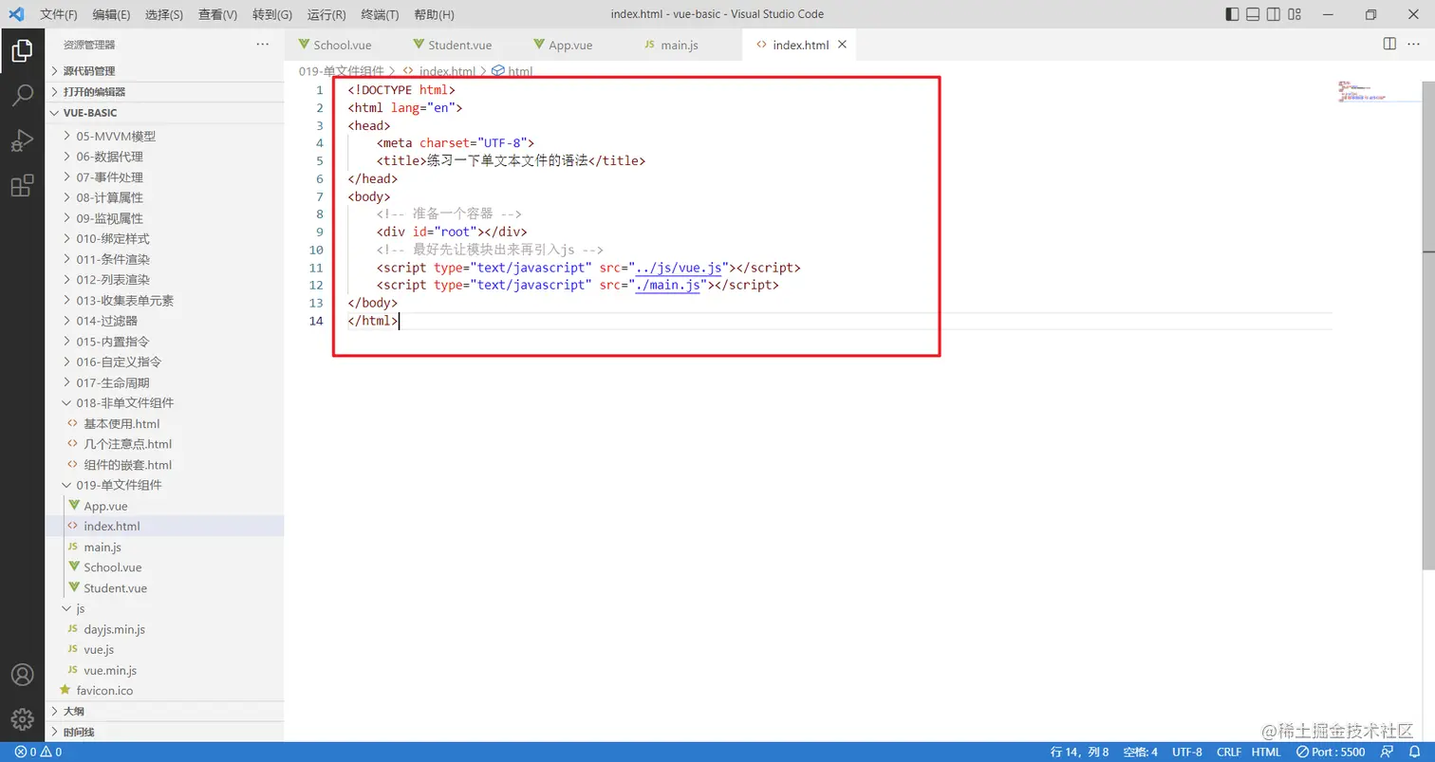The height and width of the screenshot is (762, 1435).
Task: Open App.vue in the explorer tree
Action: point(165,506)
